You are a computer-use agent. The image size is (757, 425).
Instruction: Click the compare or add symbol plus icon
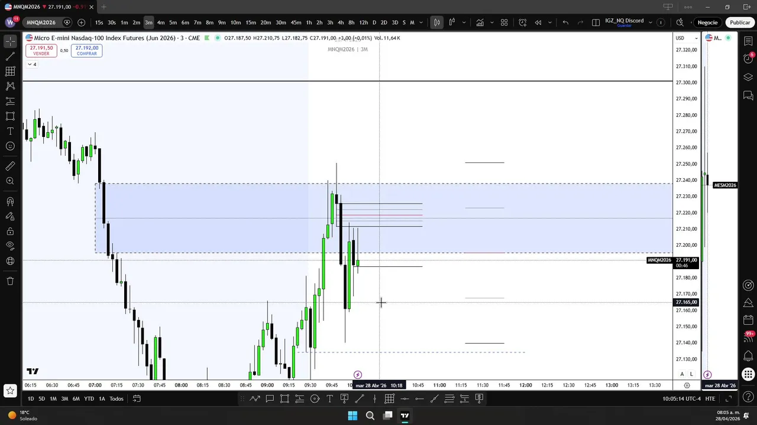81,22
